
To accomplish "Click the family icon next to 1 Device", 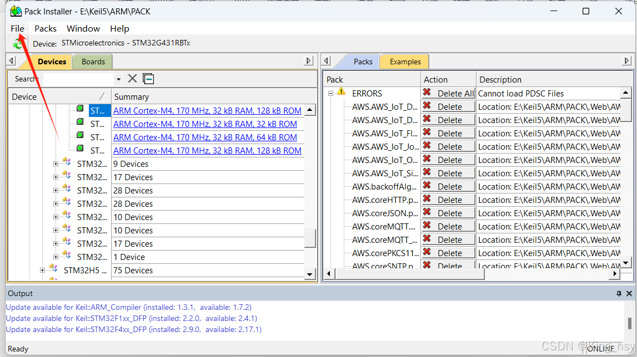I will coord(67,255).
